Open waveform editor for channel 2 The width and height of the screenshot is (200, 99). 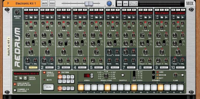pos(52,17)
